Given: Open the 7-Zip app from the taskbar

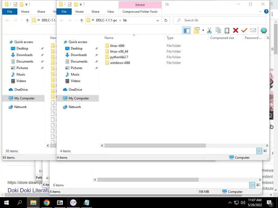Looking at the screenshot, I should tap(60, 203).
